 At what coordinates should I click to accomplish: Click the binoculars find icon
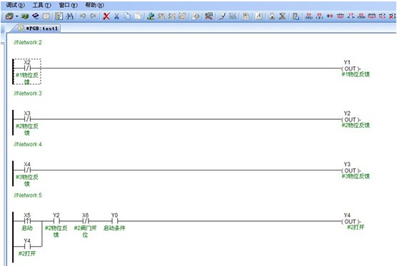(x=70, y=16)
